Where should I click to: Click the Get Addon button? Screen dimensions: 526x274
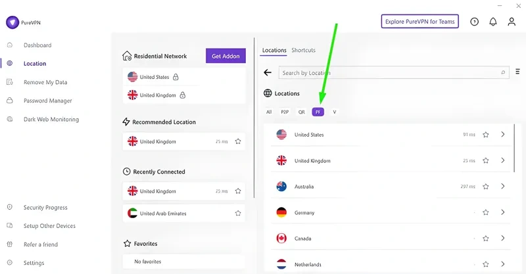click(226, 56)
